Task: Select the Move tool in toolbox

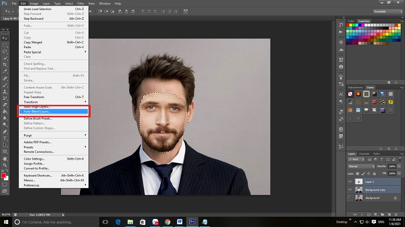Action: pos(5,38)
